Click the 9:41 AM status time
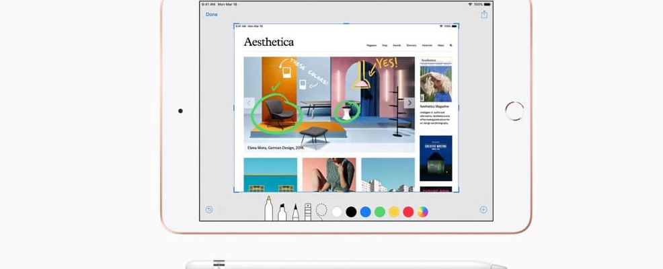The height and width of the screenshot is (269, 663). tap(208, 4)
